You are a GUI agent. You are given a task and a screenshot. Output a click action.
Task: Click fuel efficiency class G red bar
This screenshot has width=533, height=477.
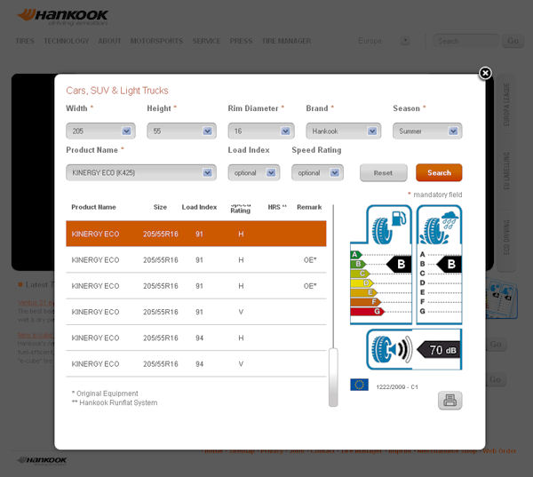(367, 312)
